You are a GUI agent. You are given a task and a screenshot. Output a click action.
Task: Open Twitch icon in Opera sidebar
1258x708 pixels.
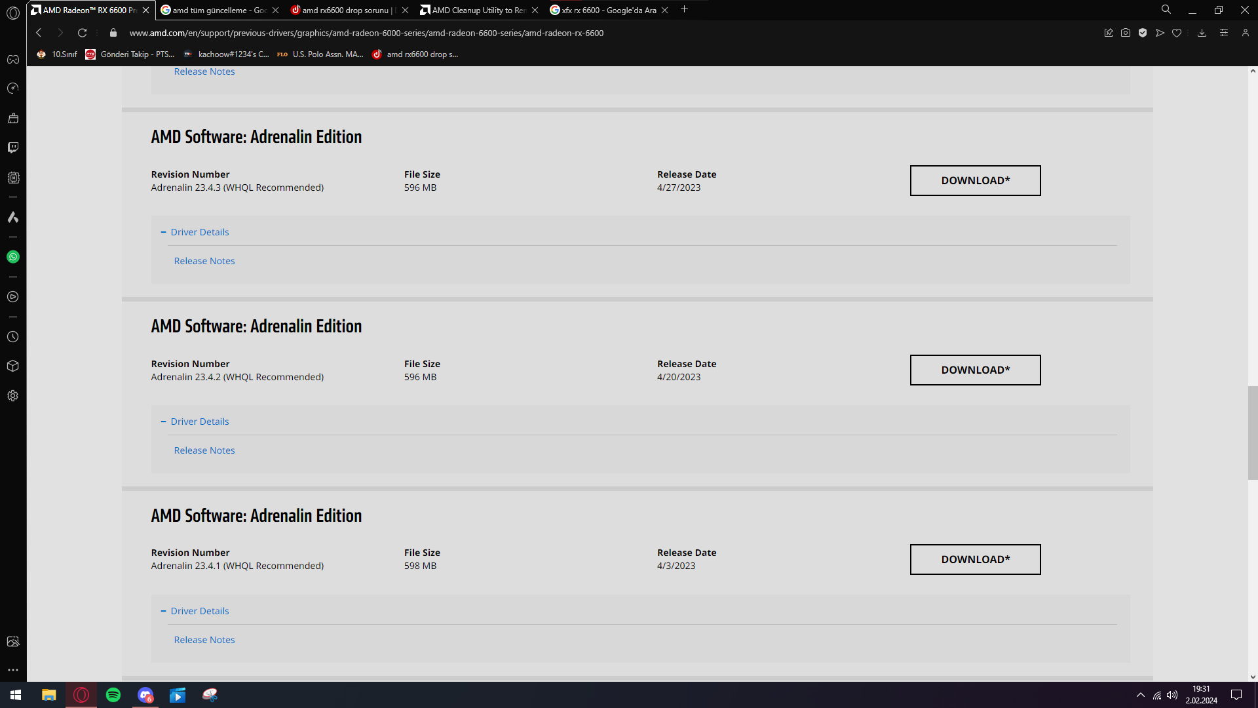tap(13, 147)
